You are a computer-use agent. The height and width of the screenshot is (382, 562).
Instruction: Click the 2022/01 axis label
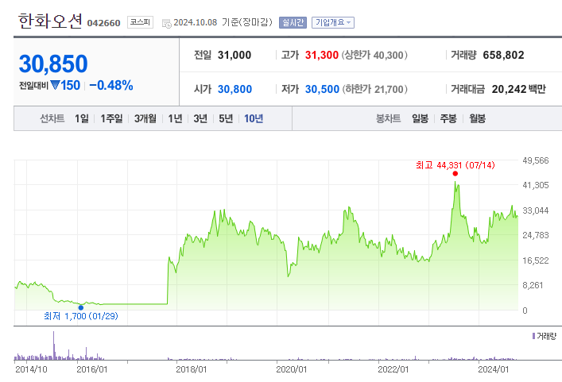click(x=393, y=369)
